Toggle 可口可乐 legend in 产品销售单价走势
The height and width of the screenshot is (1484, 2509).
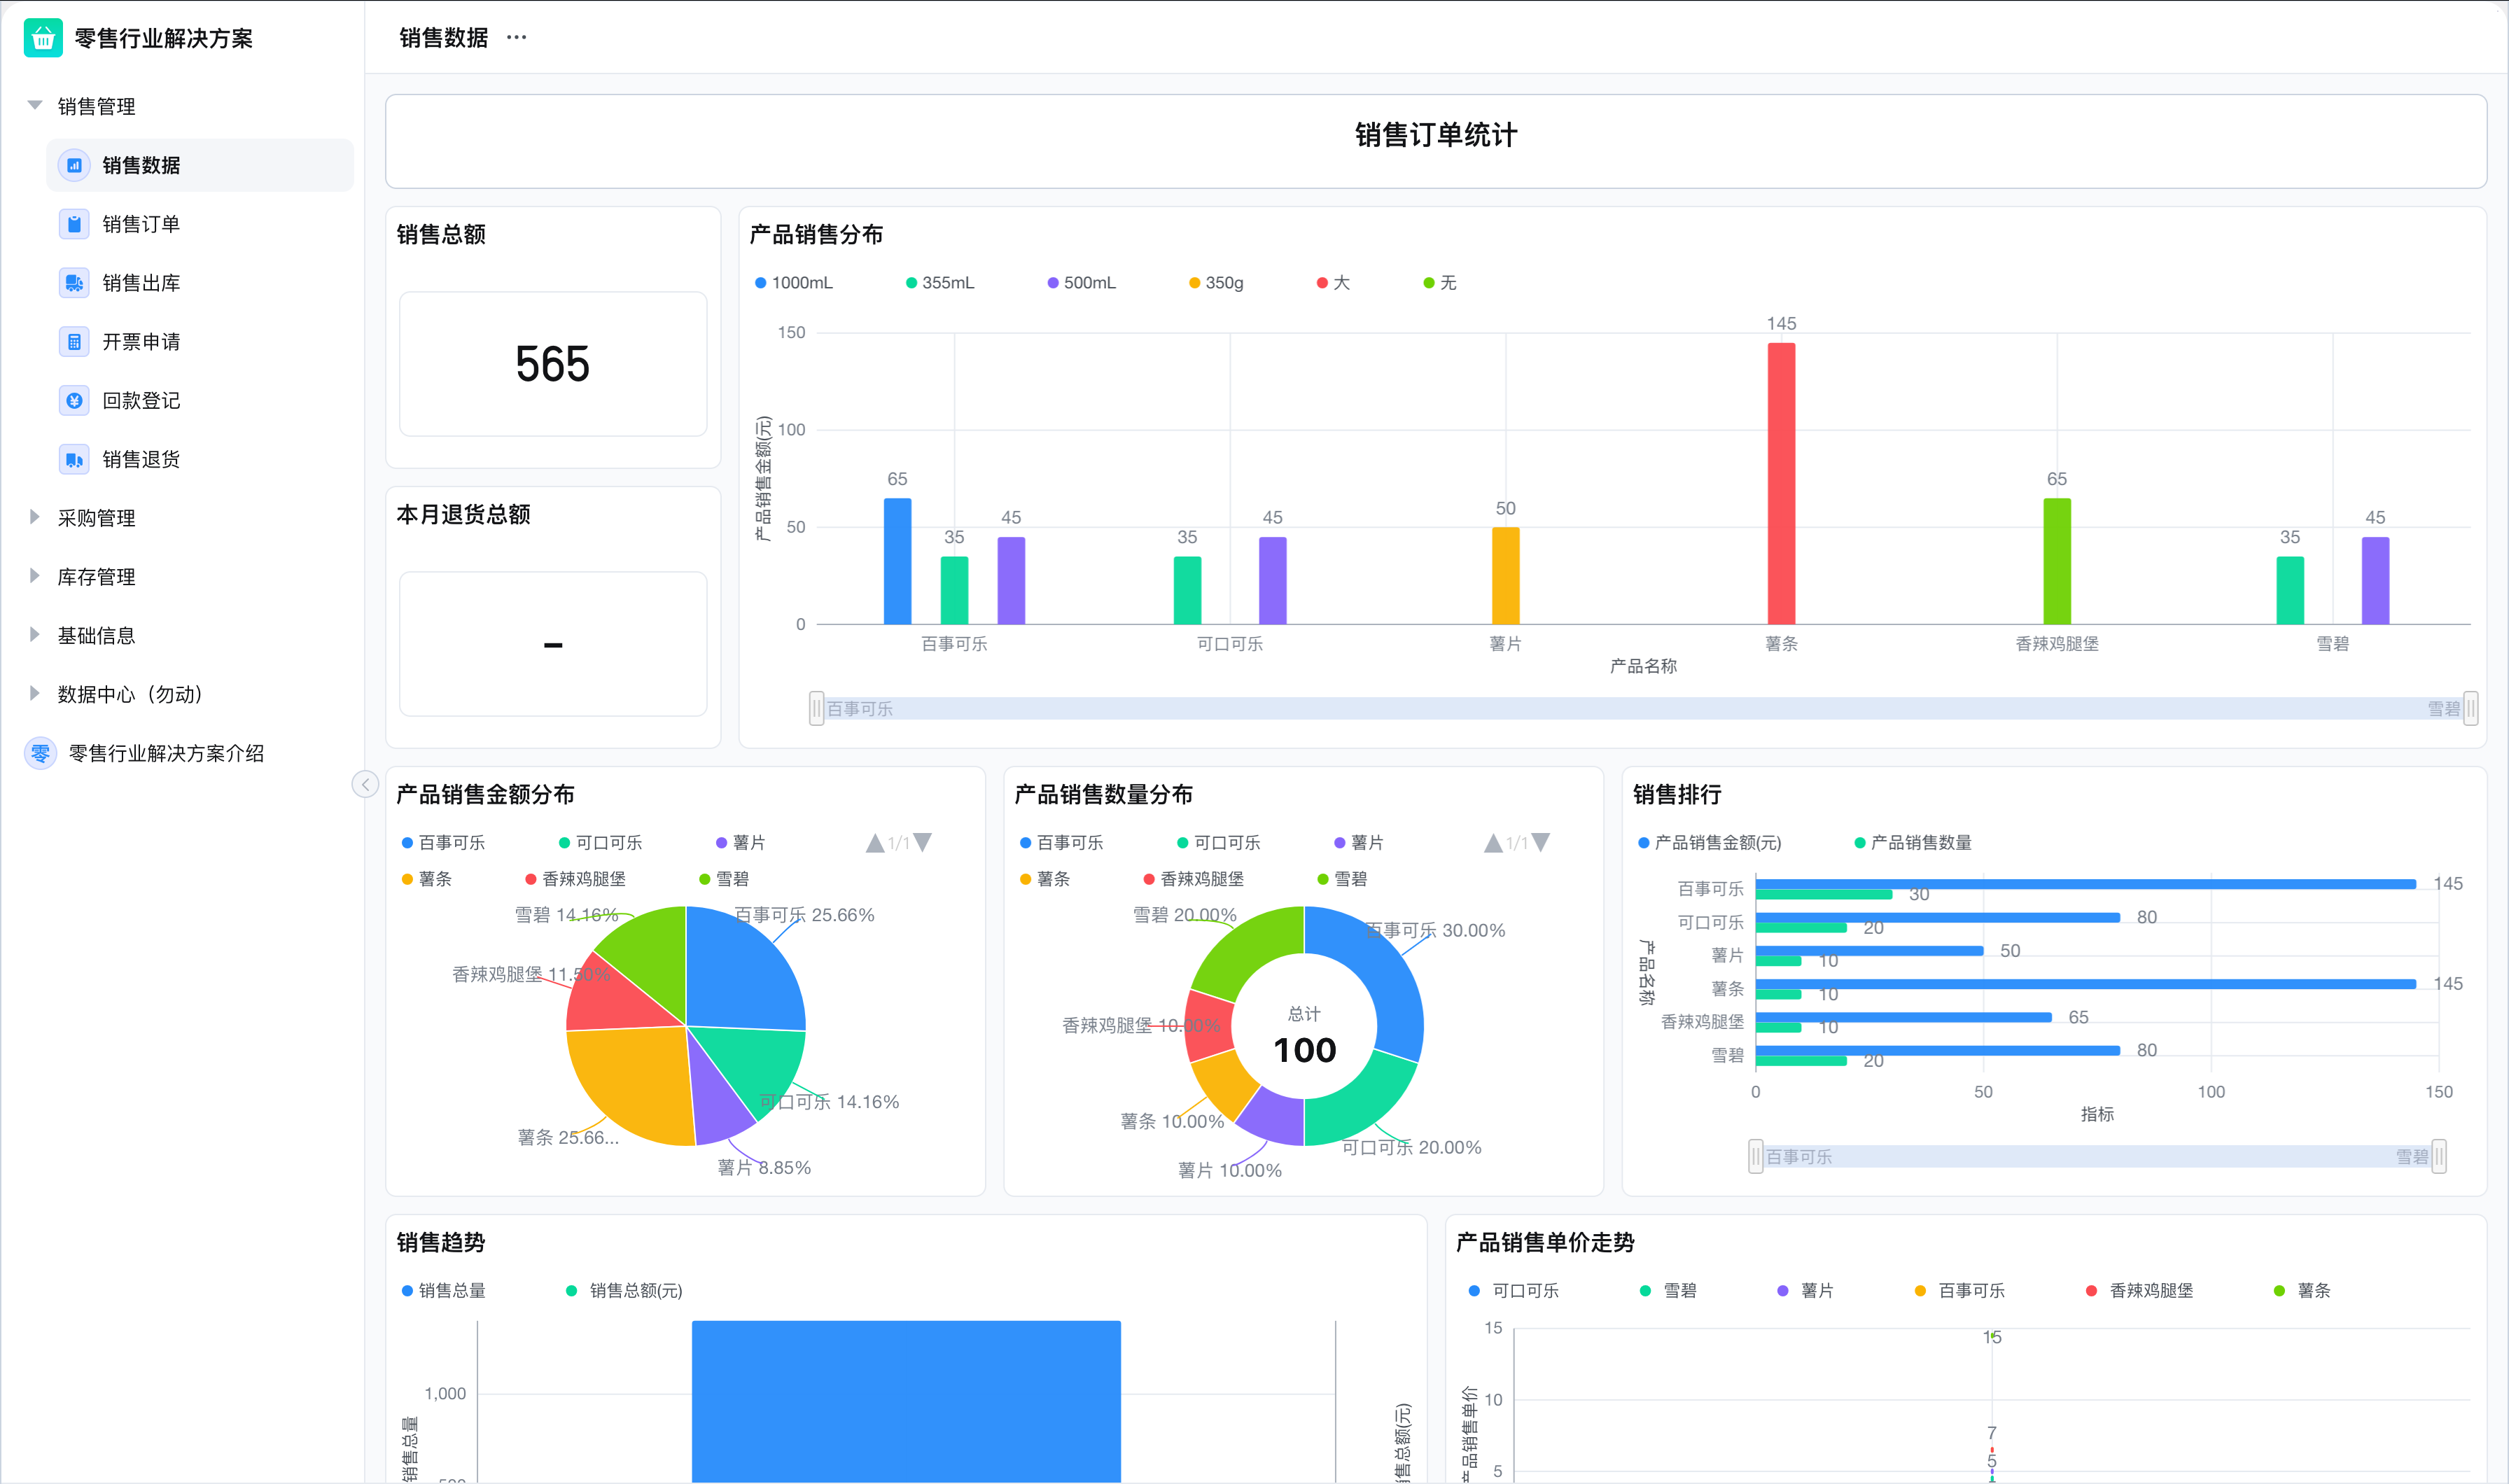coord(1514,1291)
